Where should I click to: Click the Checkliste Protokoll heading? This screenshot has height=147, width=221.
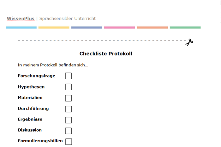(106, 54)
